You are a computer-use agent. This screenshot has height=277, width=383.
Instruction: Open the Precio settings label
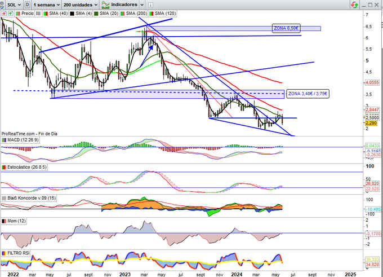pos(28,13)
